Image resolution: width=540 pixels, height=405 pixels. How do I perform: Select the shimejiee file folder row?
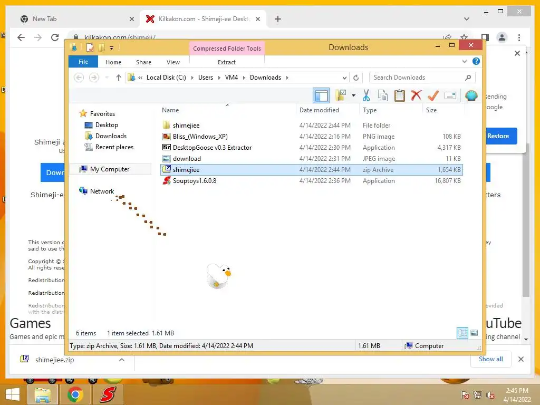(311, 126)
